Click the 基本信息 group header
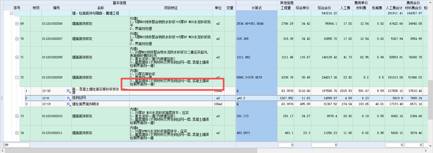The height and width of the screenshot is (153, 433). click(x=120, y=3)
